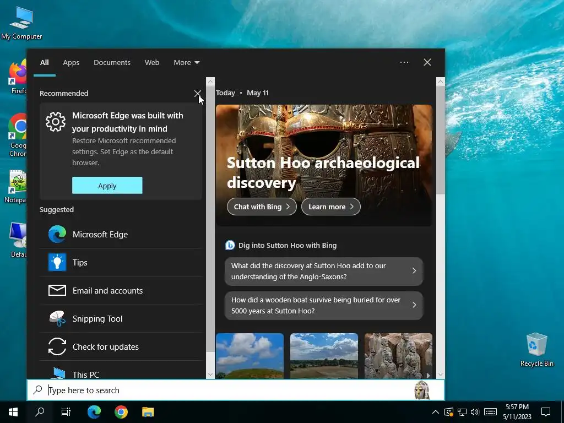Viewport: 564px width, 423px height.
Task: Select the Firefox desktop shortcut
Action: [17, 77]
